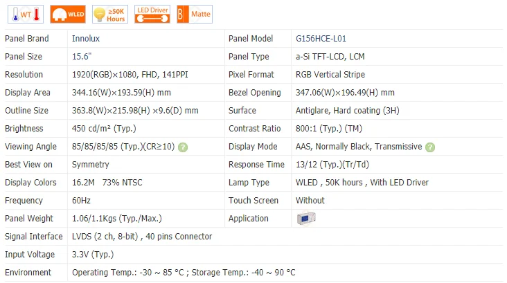507x283 pixels.
Task: Click the 'Panel Weight' label
Action: (29, 219)
